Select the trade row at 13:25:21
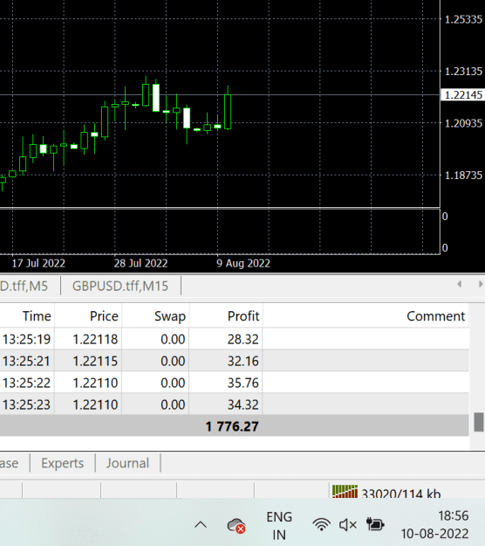485x546 pixels. click(235, 361)
